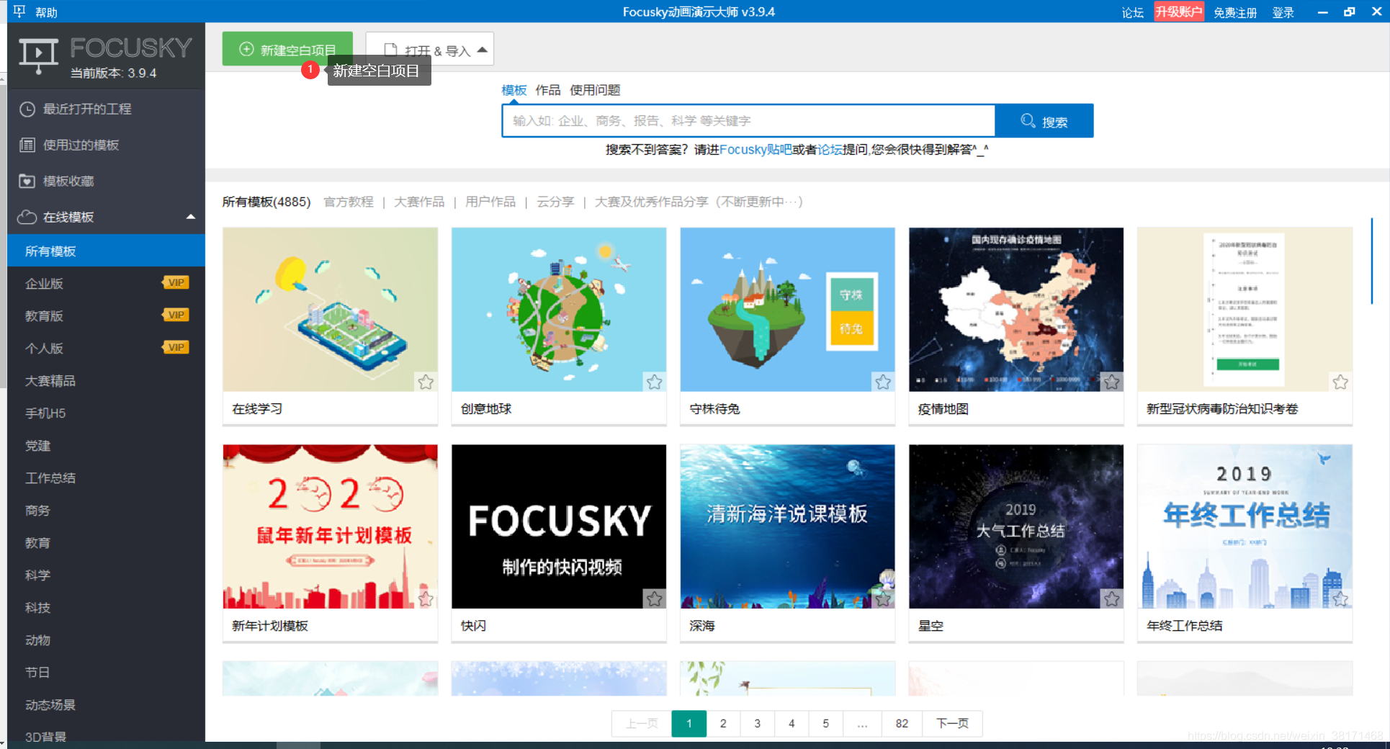Select the 用户作品 filter

pos(490,202)
